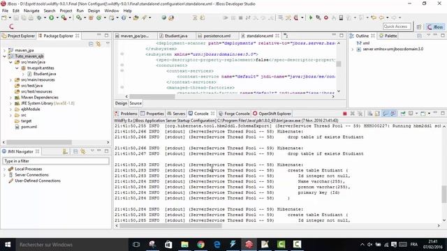Open the Problems view tab
Viewport: 447px width, 251px height.
tap(126, 114)
